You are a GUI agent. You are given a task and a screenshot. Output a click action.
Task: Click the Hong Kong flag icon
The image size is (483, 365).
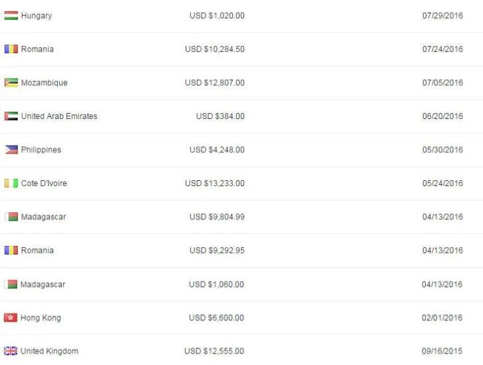click(x=11, y=317)
